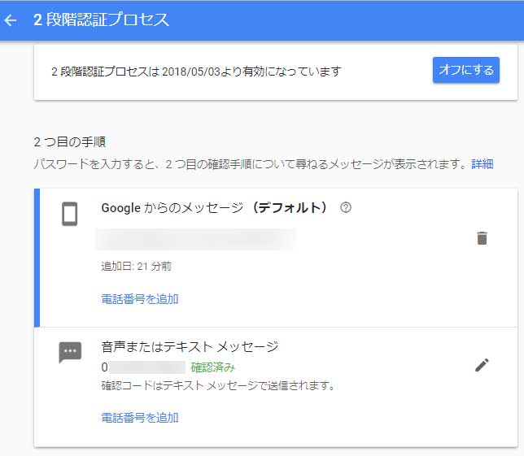Viewport: 524px width, 456px height.
Task: Click 電話番号を追加 under 音声またはテキスト メッセージ
Action: point(140,418)
